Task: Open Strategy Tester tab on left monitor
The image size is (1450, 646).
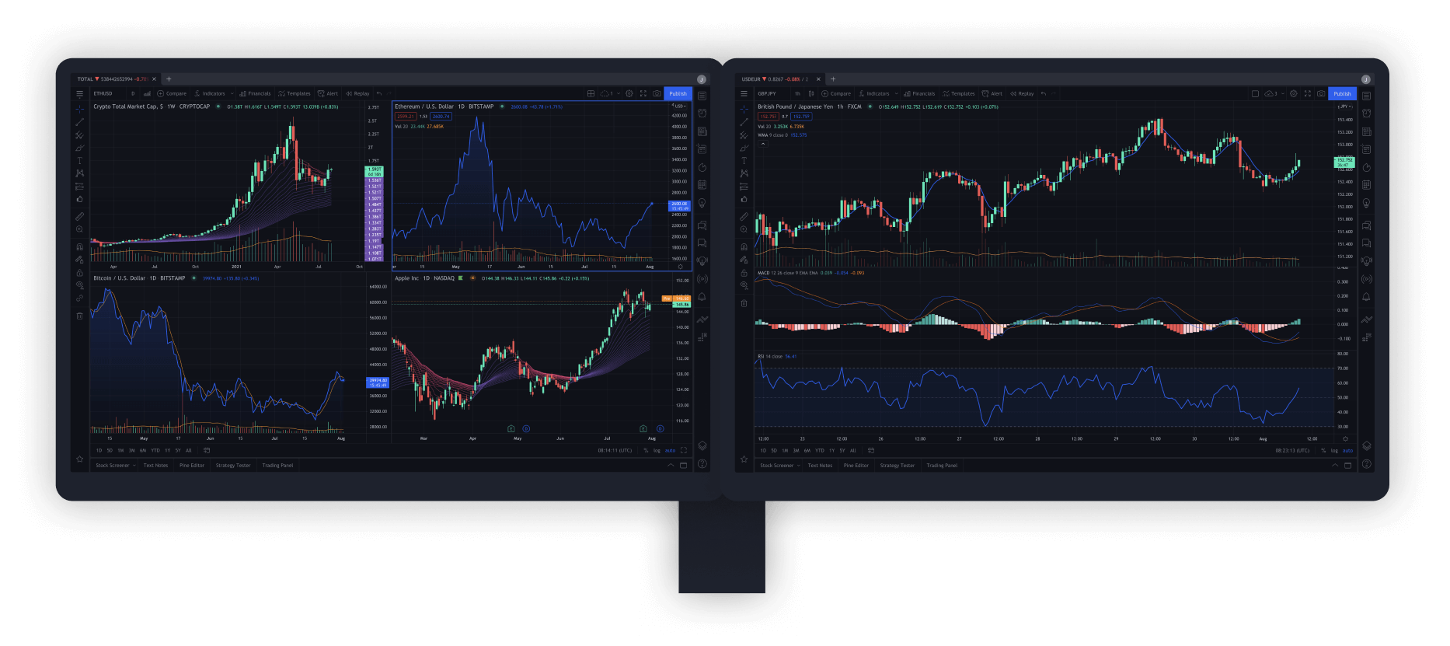Action: click(x=233, y=466)
